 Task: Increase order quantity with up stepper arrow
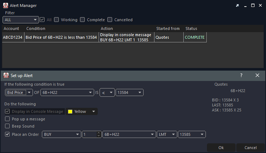click(98, 133)
